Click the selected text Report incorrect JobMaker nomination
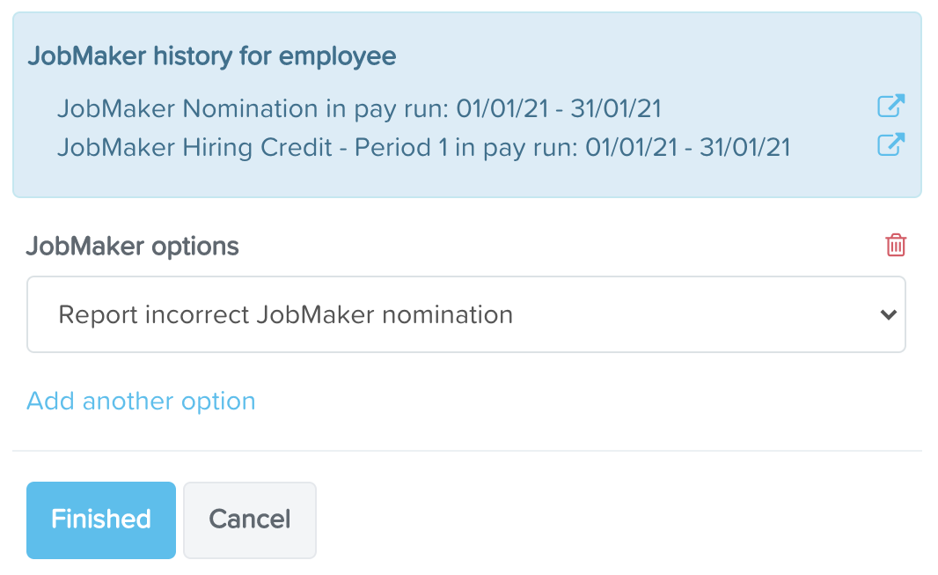 (x=286, y=314)
